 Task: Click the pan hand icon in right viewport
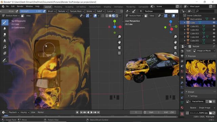point(175,42)
